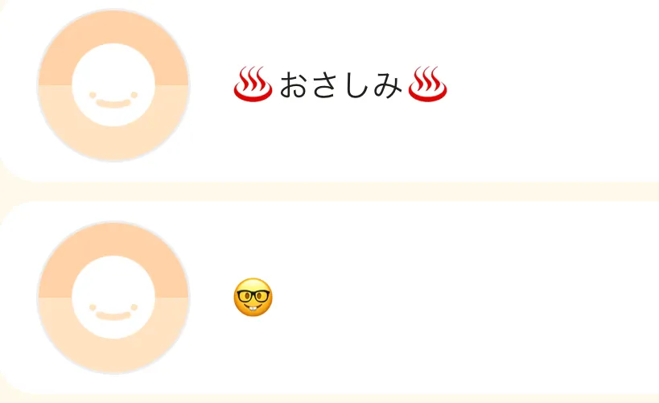
Task: Click the hot springs emoji after おさしみ
Action: click(427, 84)
